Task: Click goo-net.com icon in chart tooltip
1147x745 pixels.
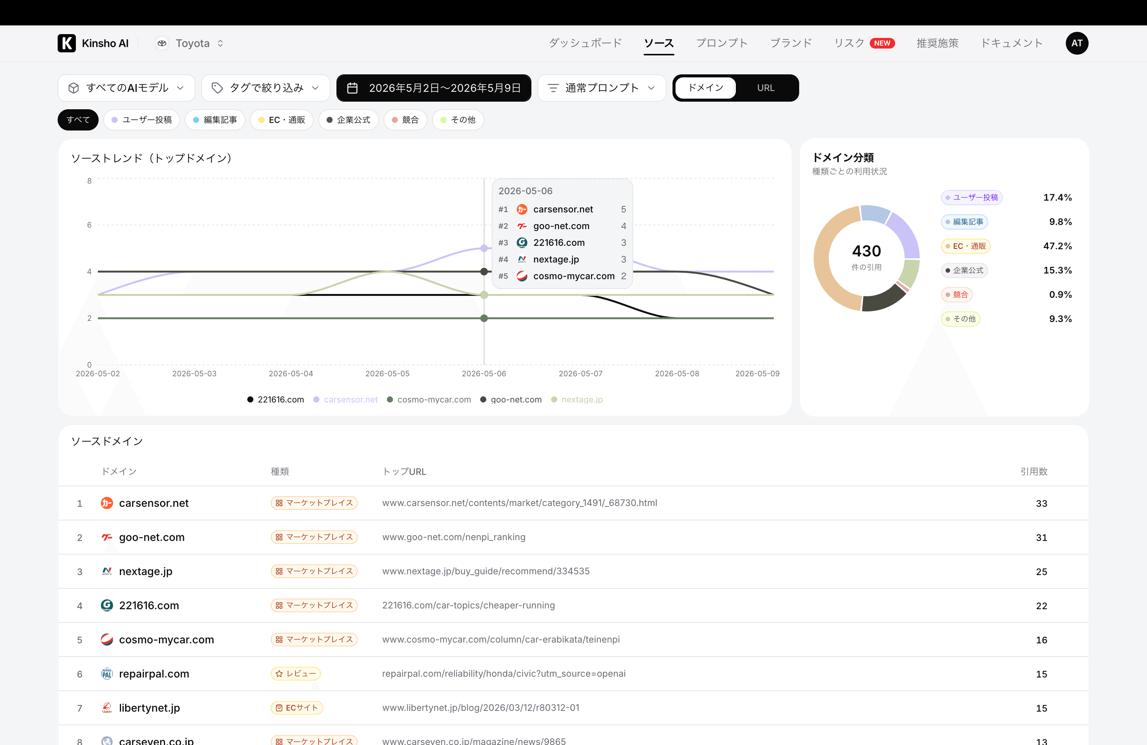Action: 522,226
